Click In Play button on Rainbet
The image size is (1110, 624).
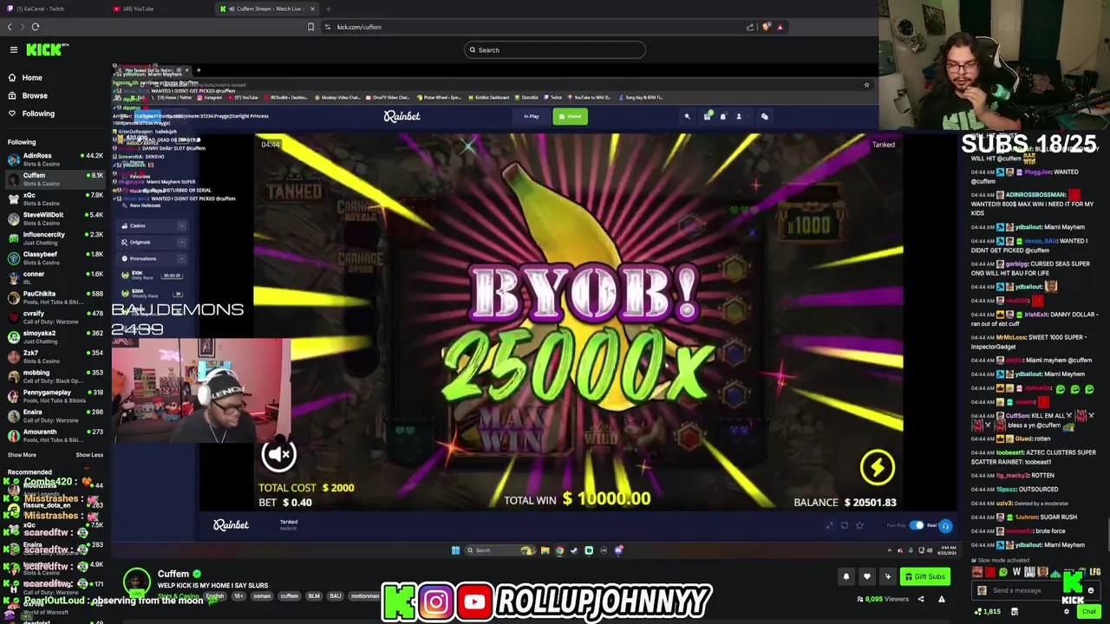(x=531, y=116)
